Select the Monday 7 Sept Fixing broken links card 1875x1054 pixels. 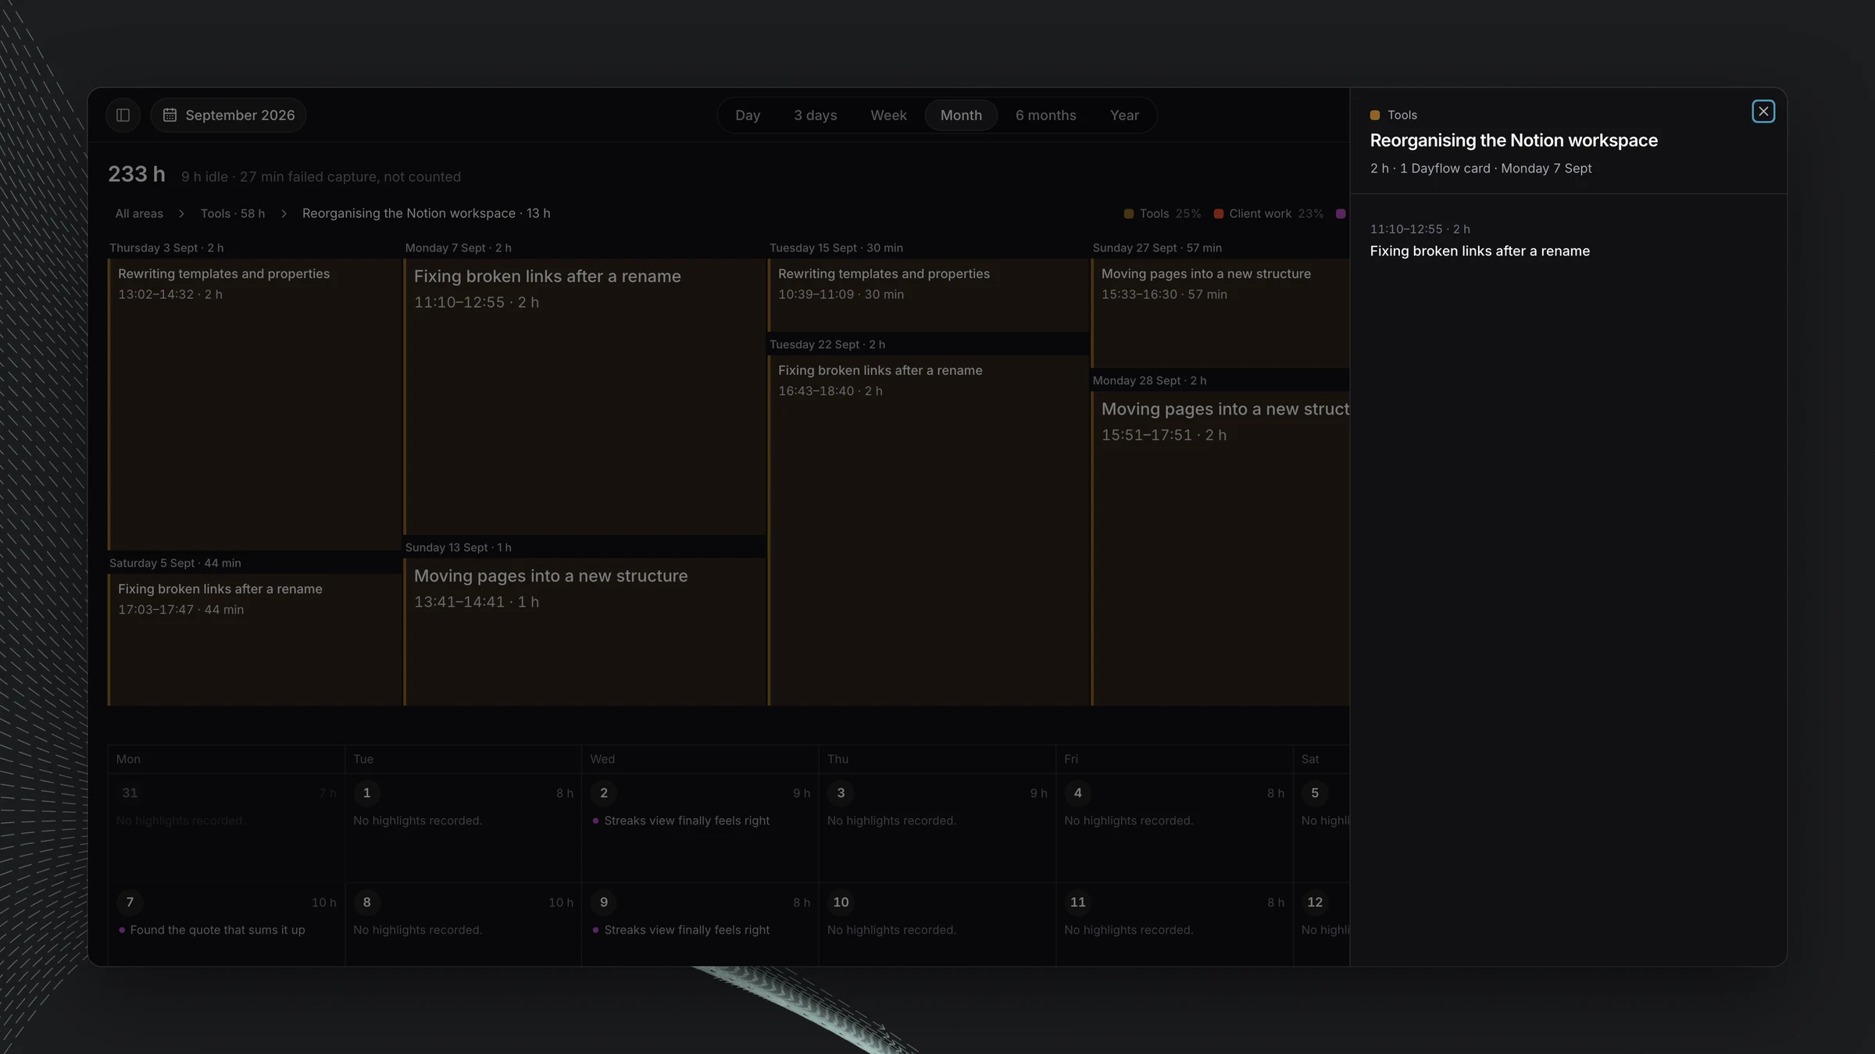[x=584, y=397]
